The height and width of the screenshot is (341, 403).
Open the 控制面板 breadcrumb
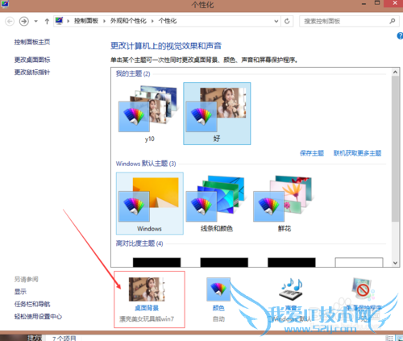(x=86, y=21)
